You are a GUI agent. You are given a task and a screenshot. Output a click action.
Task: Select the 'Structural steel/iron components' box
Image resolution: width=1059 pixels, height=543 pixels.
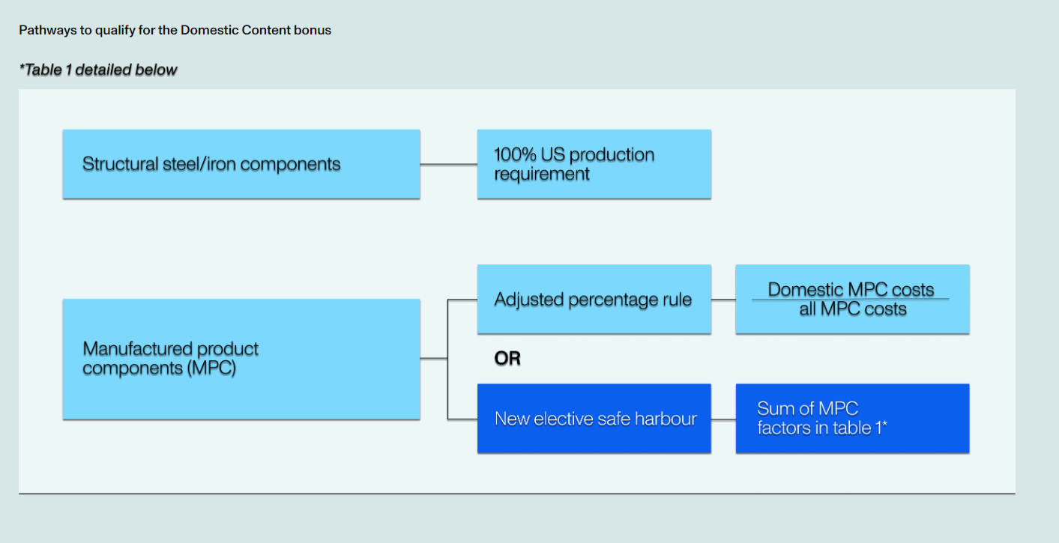[x=241, y=164]
